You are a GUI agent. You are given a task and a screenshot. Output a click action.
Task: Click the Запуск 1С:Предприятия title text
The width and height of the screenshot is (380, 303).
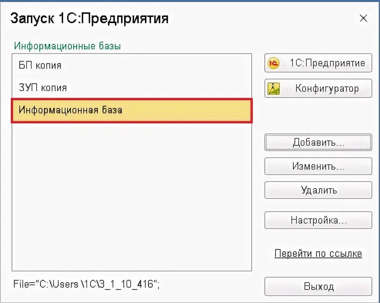tap(89, 19)
